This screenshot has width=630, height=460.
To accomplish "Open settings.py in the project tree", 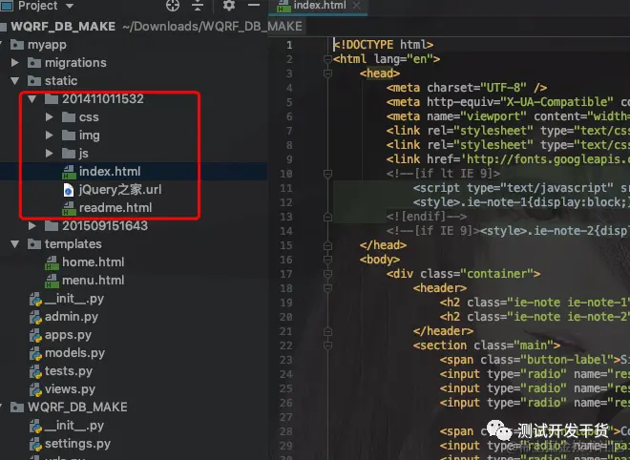I will click(77, 445).
